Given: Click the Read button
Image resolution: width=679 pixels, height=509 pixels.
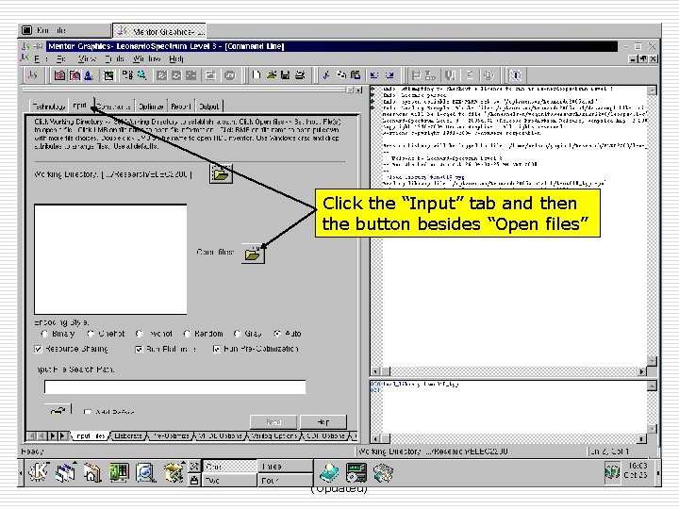Looking at the screenshot, I should point(273,422).
